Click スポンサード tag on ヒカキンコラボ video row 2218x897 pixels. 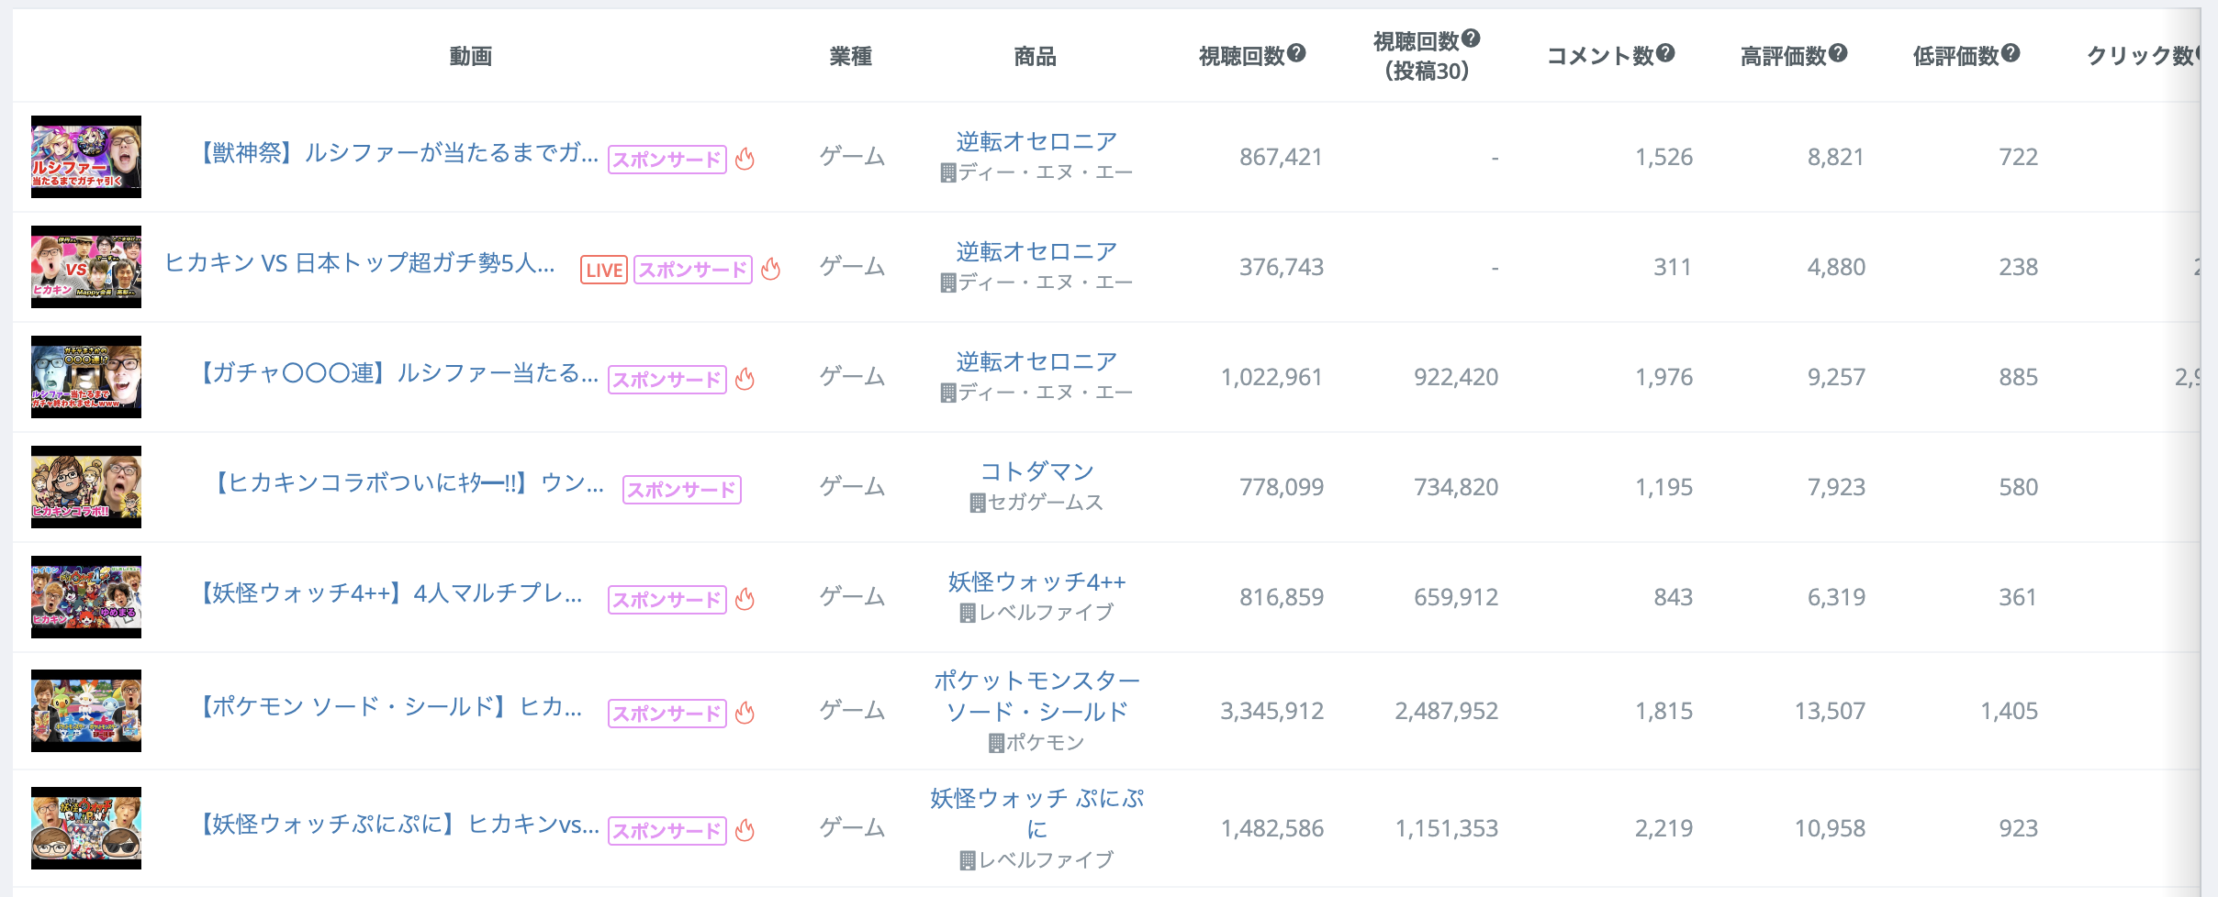[x=681, y=490]
